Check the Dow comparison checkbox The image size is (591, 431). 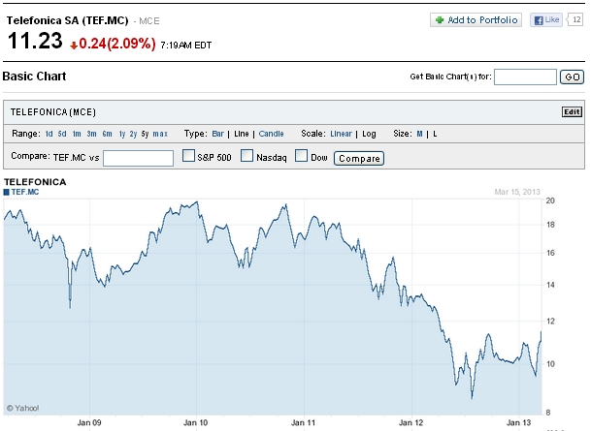[301, 156]
